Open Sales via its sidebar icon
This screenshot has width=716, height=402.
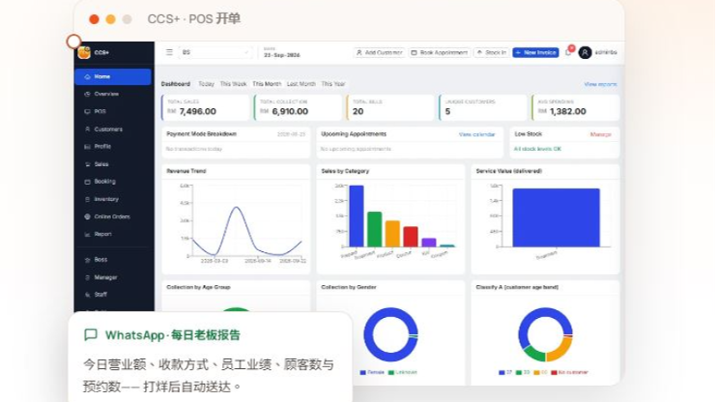pyautogui.click(x=87, y=164)
